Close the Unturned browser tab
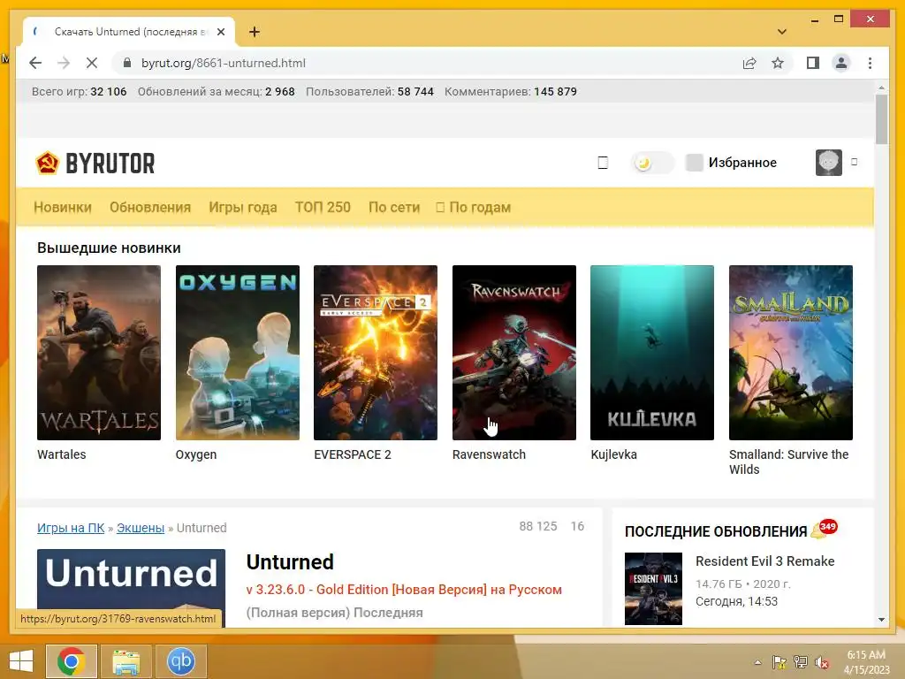The image size is (905, 679). click(221, 32)
